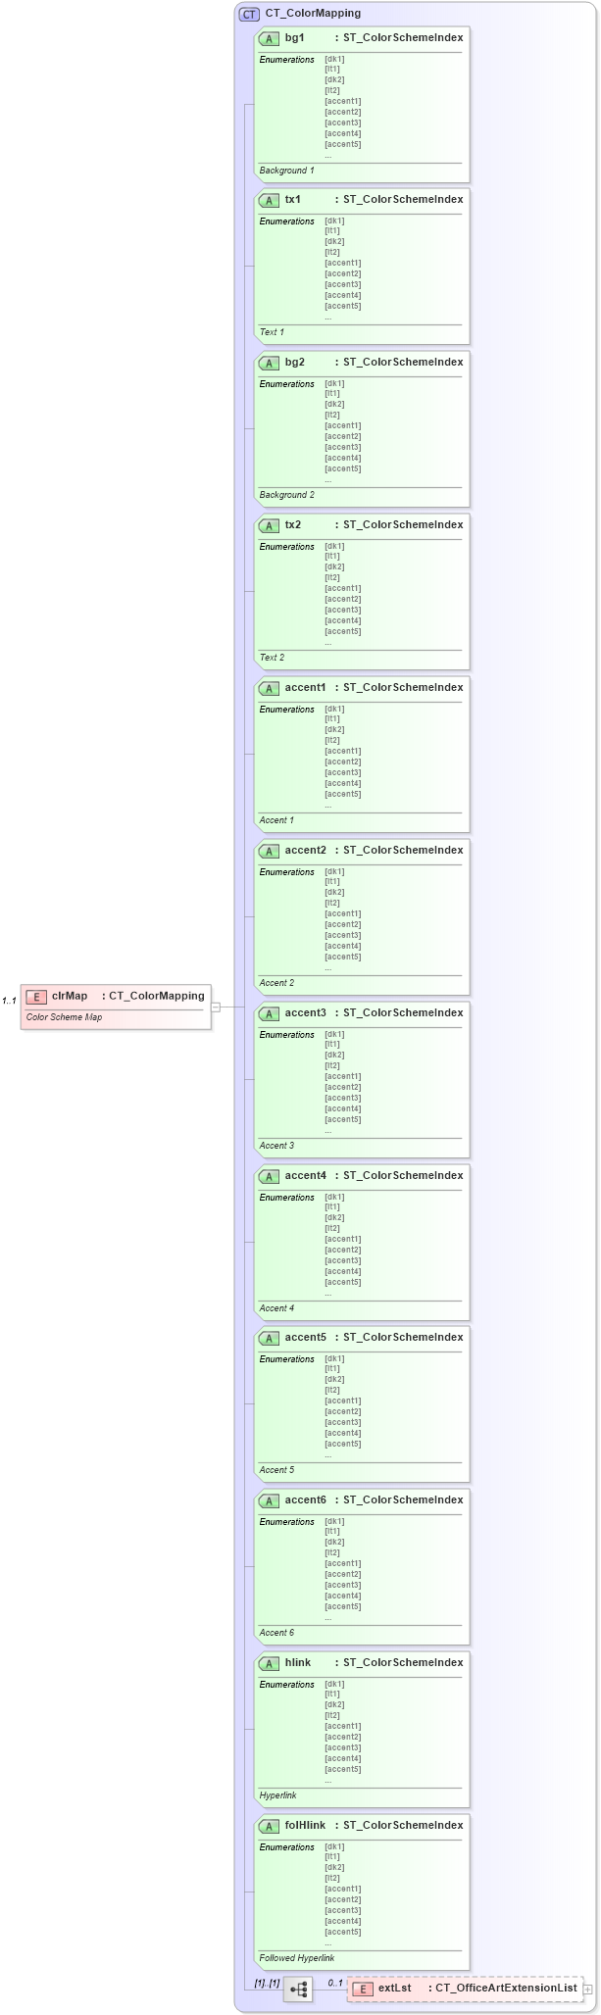Select the bg1 attribute name

295,37
